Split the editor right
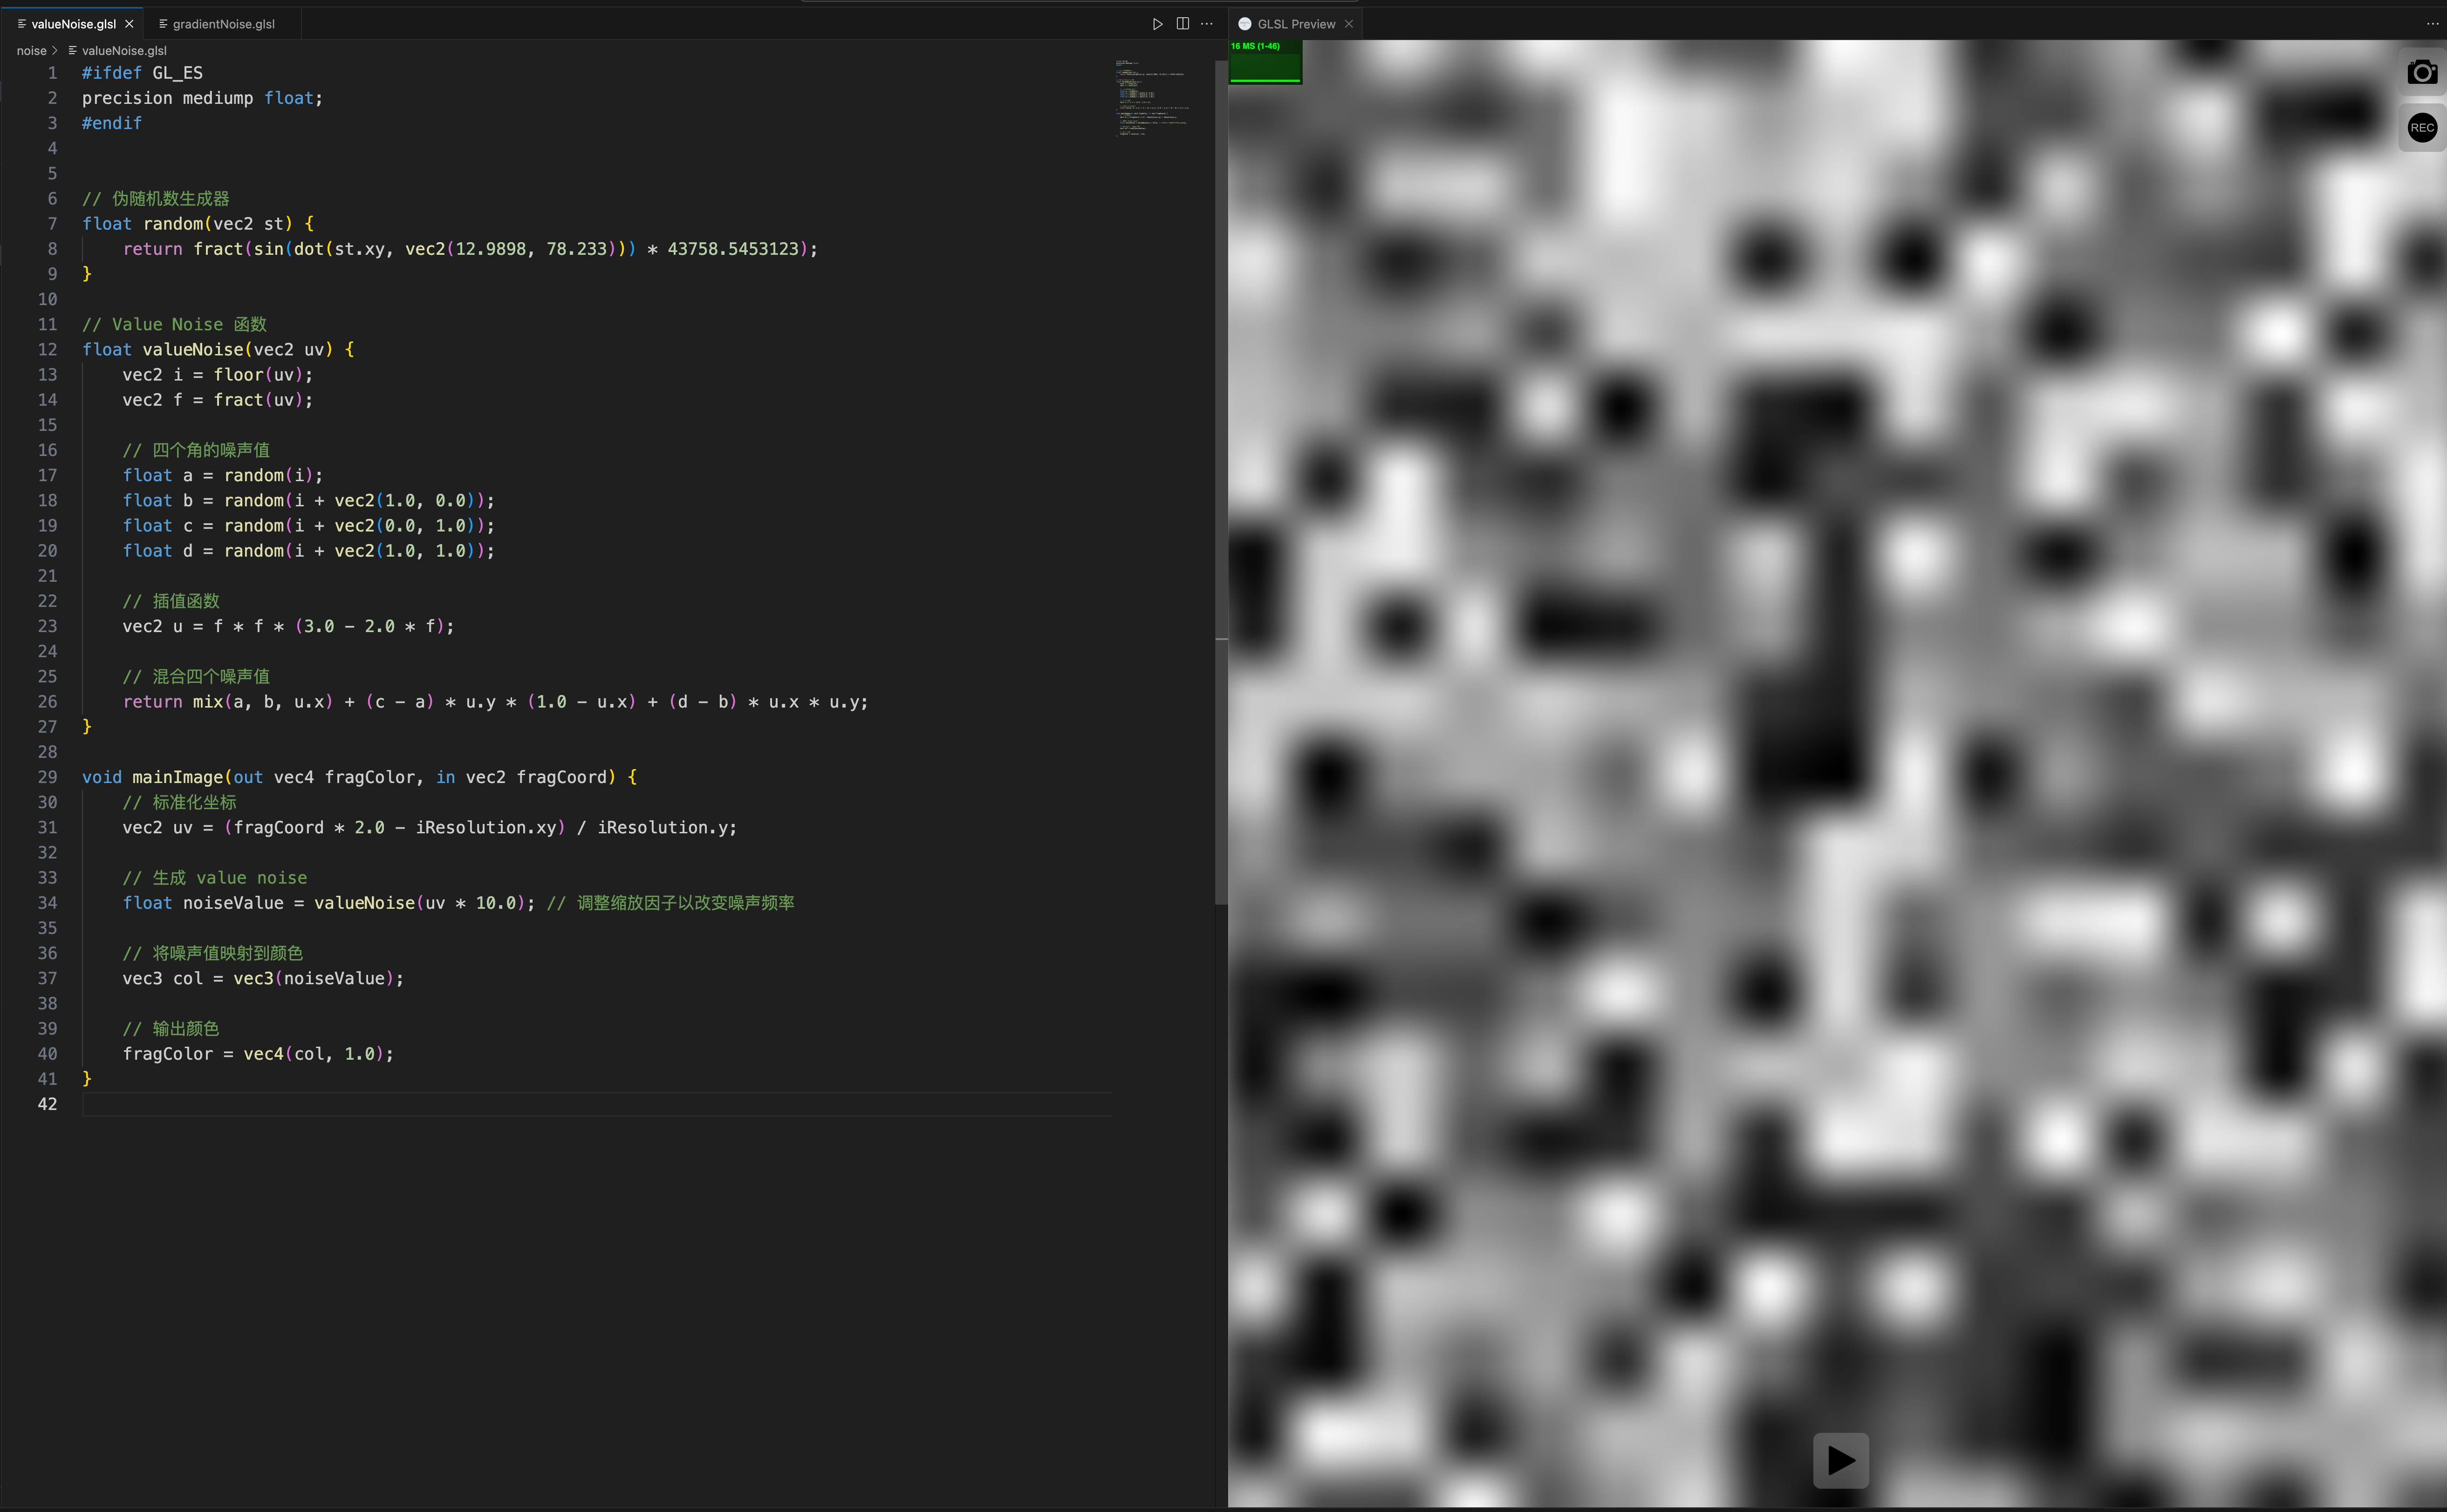This screenshot has width=2447, height=1512. [1182, 24]
